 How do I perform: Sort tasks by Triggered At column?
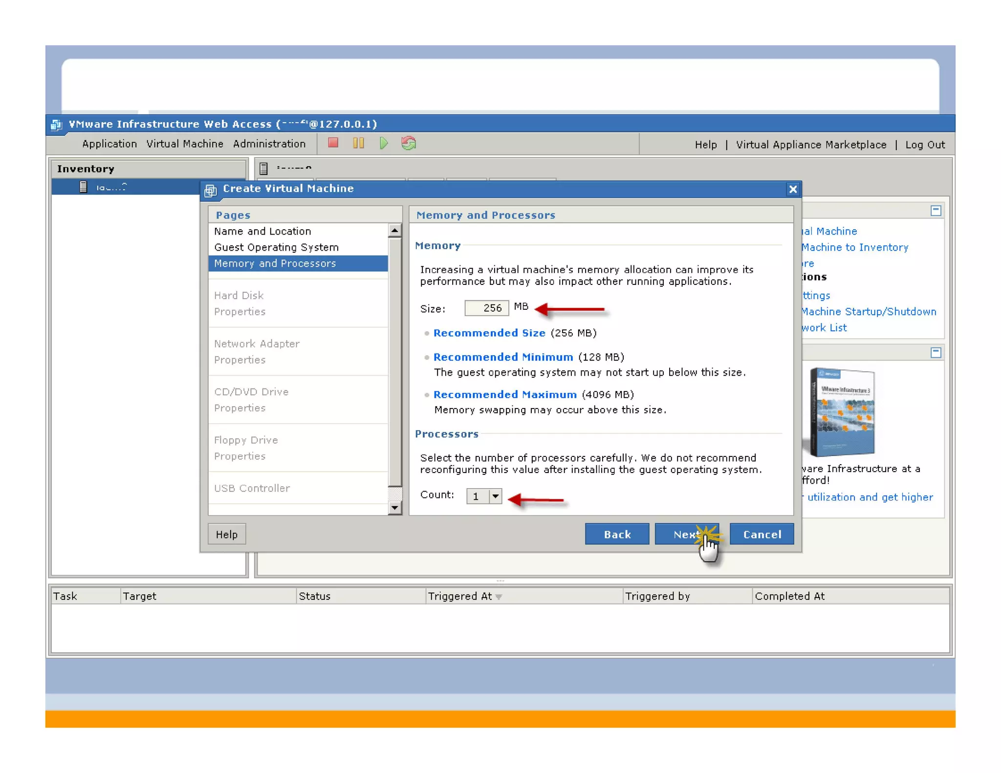pos(459,596)
